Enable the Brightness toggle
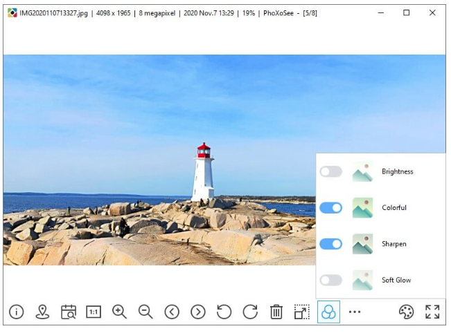Screen dimensions: 451x333 [x=331, y=171]
